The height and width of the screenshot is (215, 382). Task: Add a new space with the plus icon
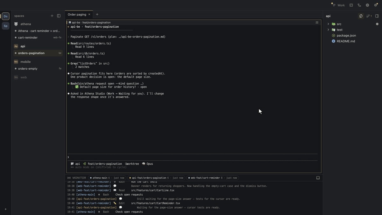[52, 16]
